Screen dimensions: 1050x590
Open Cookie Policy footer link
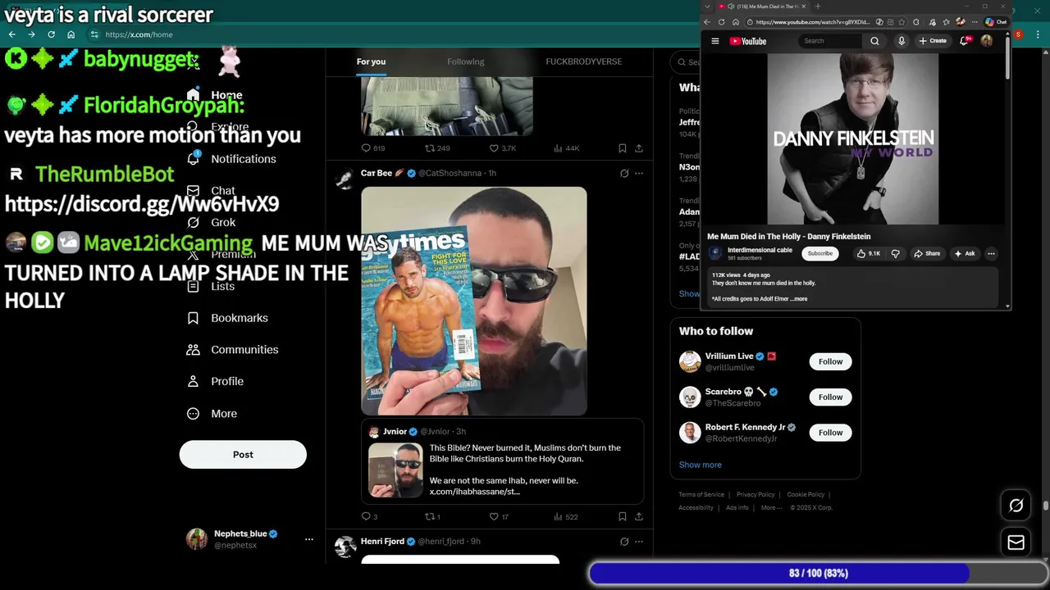point(806,495)
